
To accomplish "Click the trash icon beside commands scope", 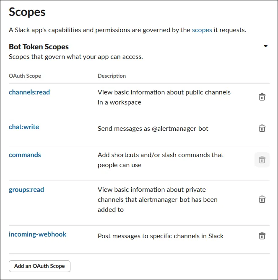I will (x=262, y=160).
